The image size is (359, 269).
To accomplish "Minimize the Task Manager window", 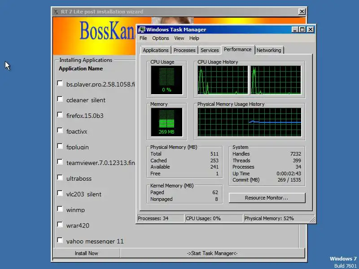I will (295, 30).
